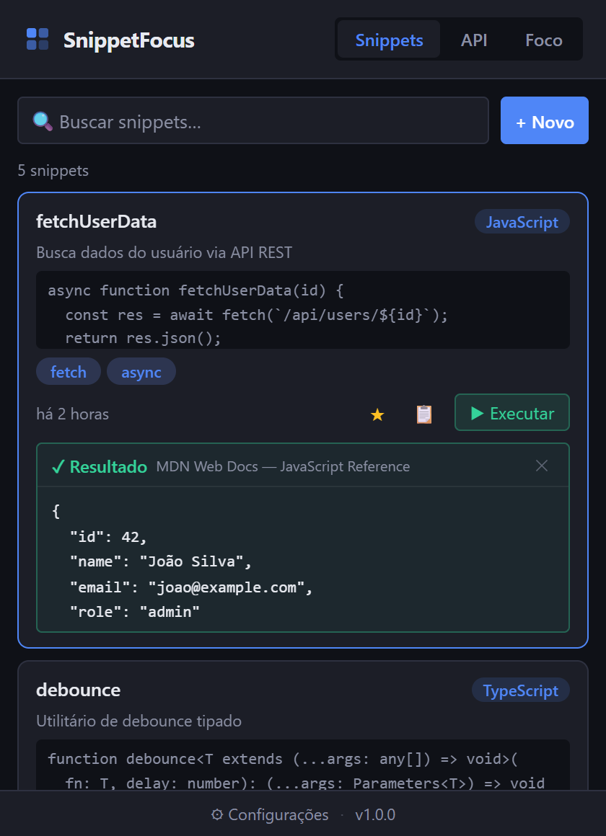Copy fetchUserData with the clipboard icon
The height and width of the screenshot is (836, 606).
pos(424,414)
